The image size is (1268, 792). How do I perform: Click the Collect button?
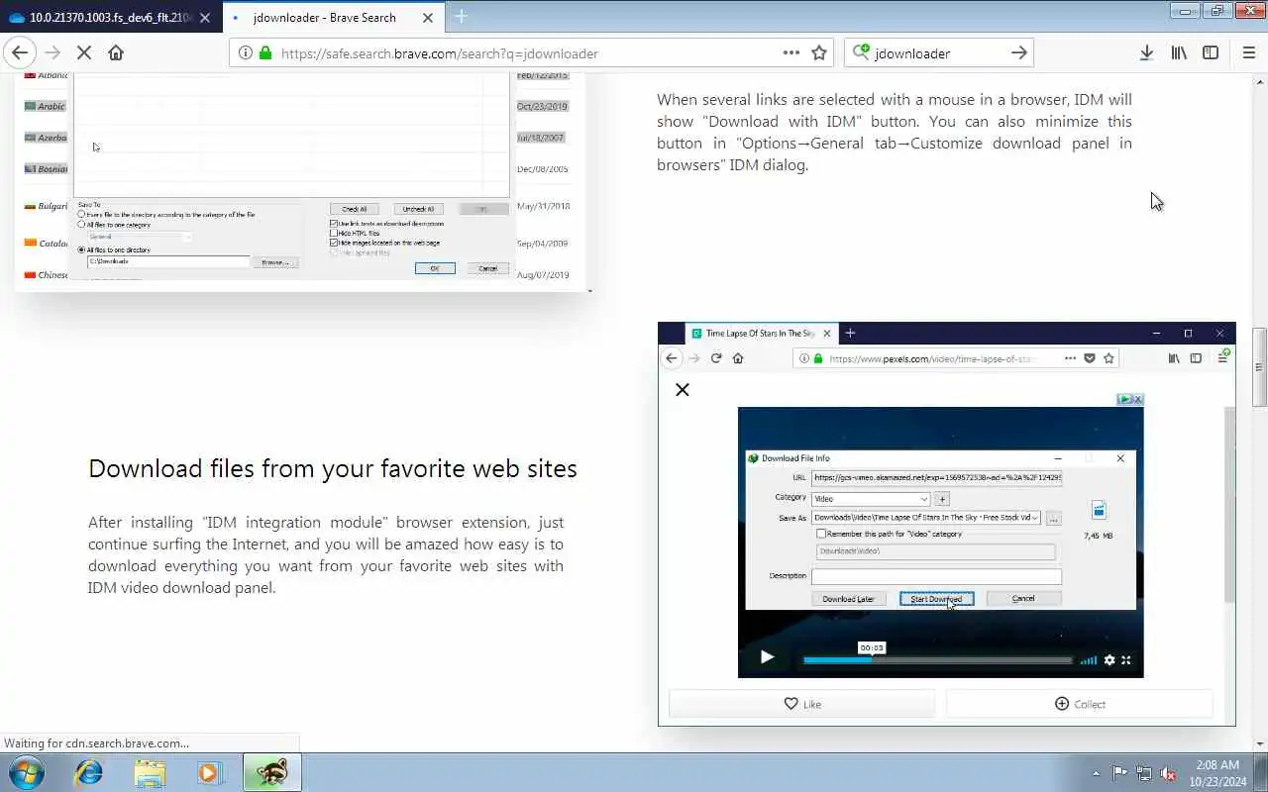tap(1080, 704)
